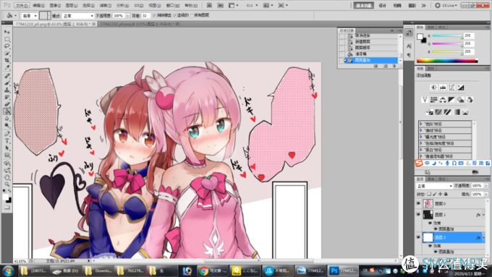This screenshot has height=277, width=492.
Task: Click the color spectrum ramp bar
Action: pyautogui.click(x=447, y=61)
